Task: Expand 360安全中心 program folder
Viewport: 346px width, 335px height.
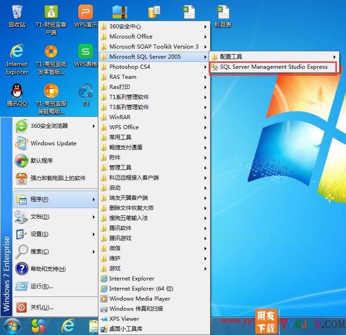Action: 154,27
